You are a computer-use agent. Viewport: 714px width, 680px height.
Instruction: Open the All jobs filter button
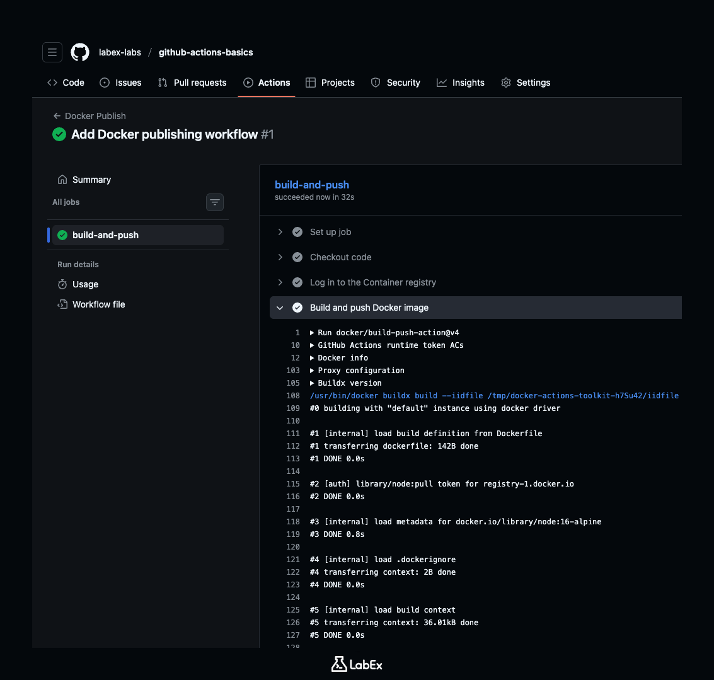click(x=215, y=202)
